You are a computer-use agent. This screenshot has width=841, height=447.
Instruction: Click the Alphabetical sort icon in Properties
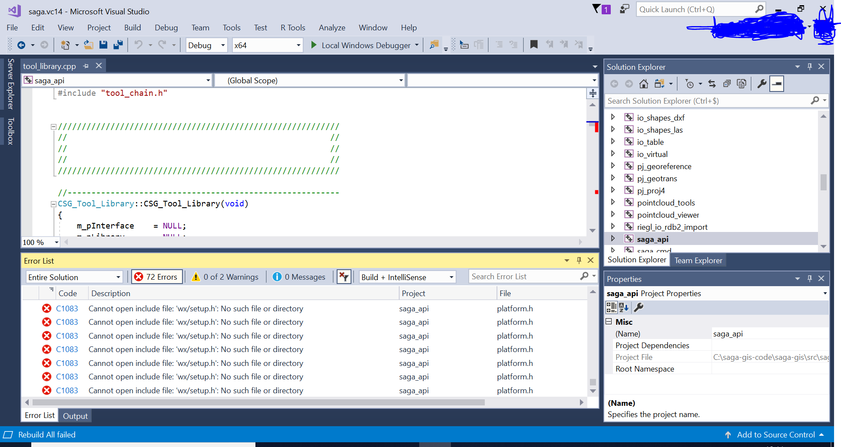coord(624,307)
